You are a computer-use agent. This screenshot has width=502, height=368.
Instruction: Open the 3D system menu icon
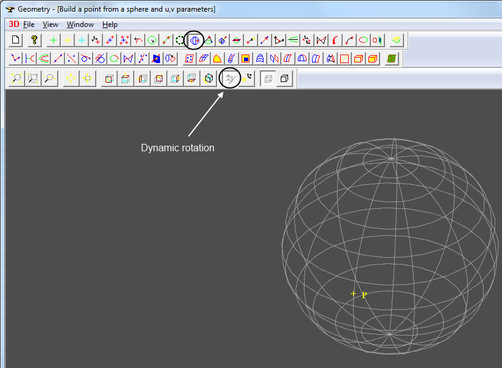[x=13, y=24]
